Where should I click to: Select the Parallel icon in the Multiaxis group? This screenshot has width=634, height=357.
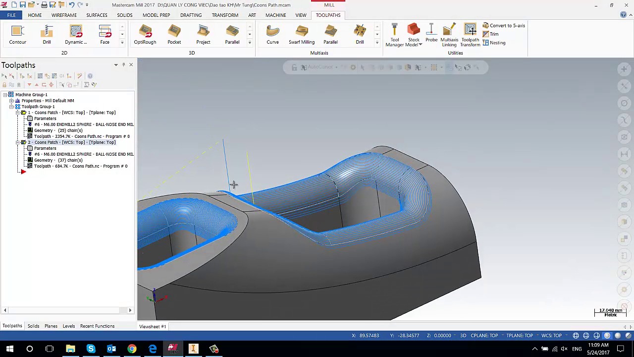(x=330, y=35)
